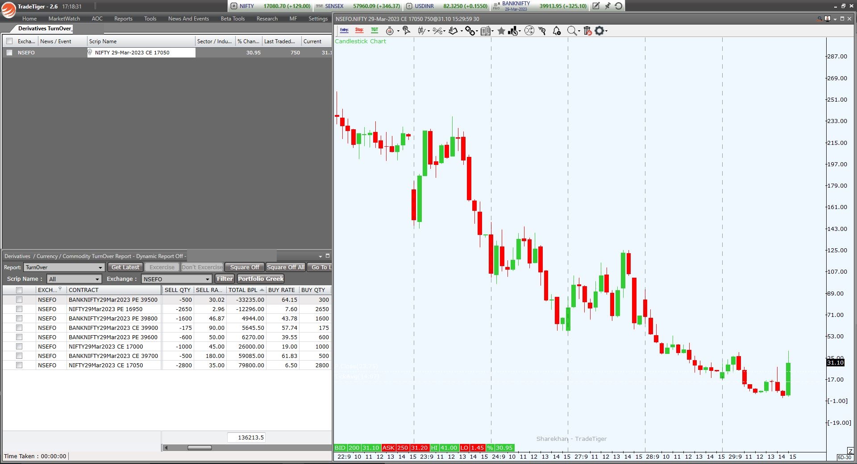Click the bar chart with clock icon
Image resolution: width=857 pixels, height=464 pixels.
[513, 31]
